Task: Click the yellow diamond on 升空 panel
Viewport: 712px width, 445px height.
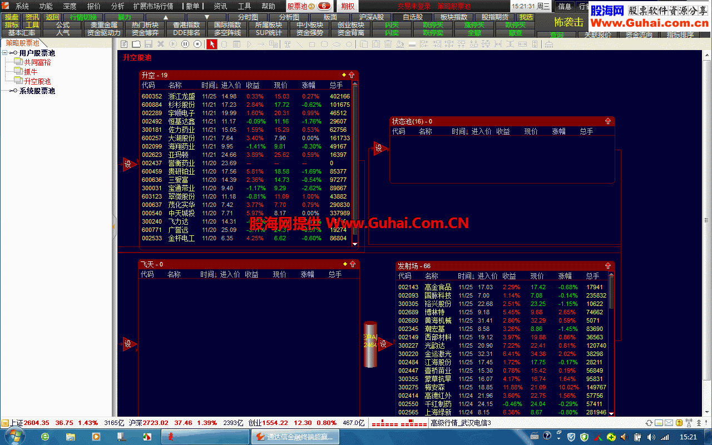Action: [344, 75]
